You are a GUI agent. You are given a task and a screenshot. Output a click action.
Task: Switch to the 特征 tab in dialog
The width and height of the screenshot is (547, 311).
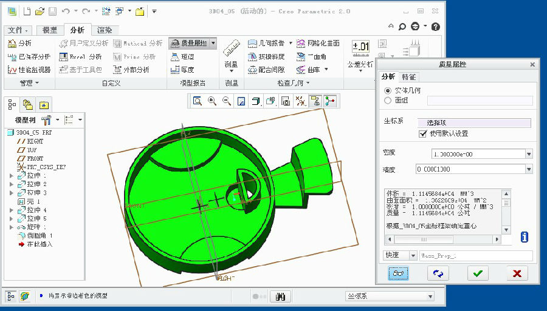(x=408, y=77)
